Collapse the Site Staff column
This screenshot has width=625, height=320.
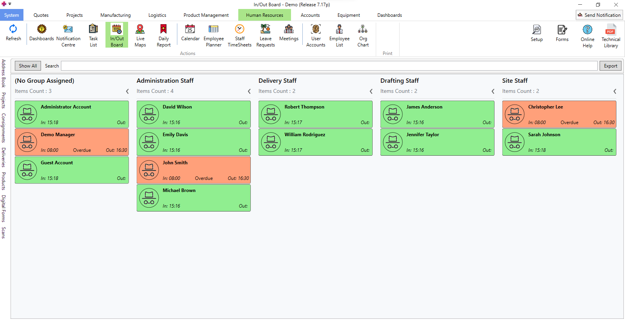point(615,91)
